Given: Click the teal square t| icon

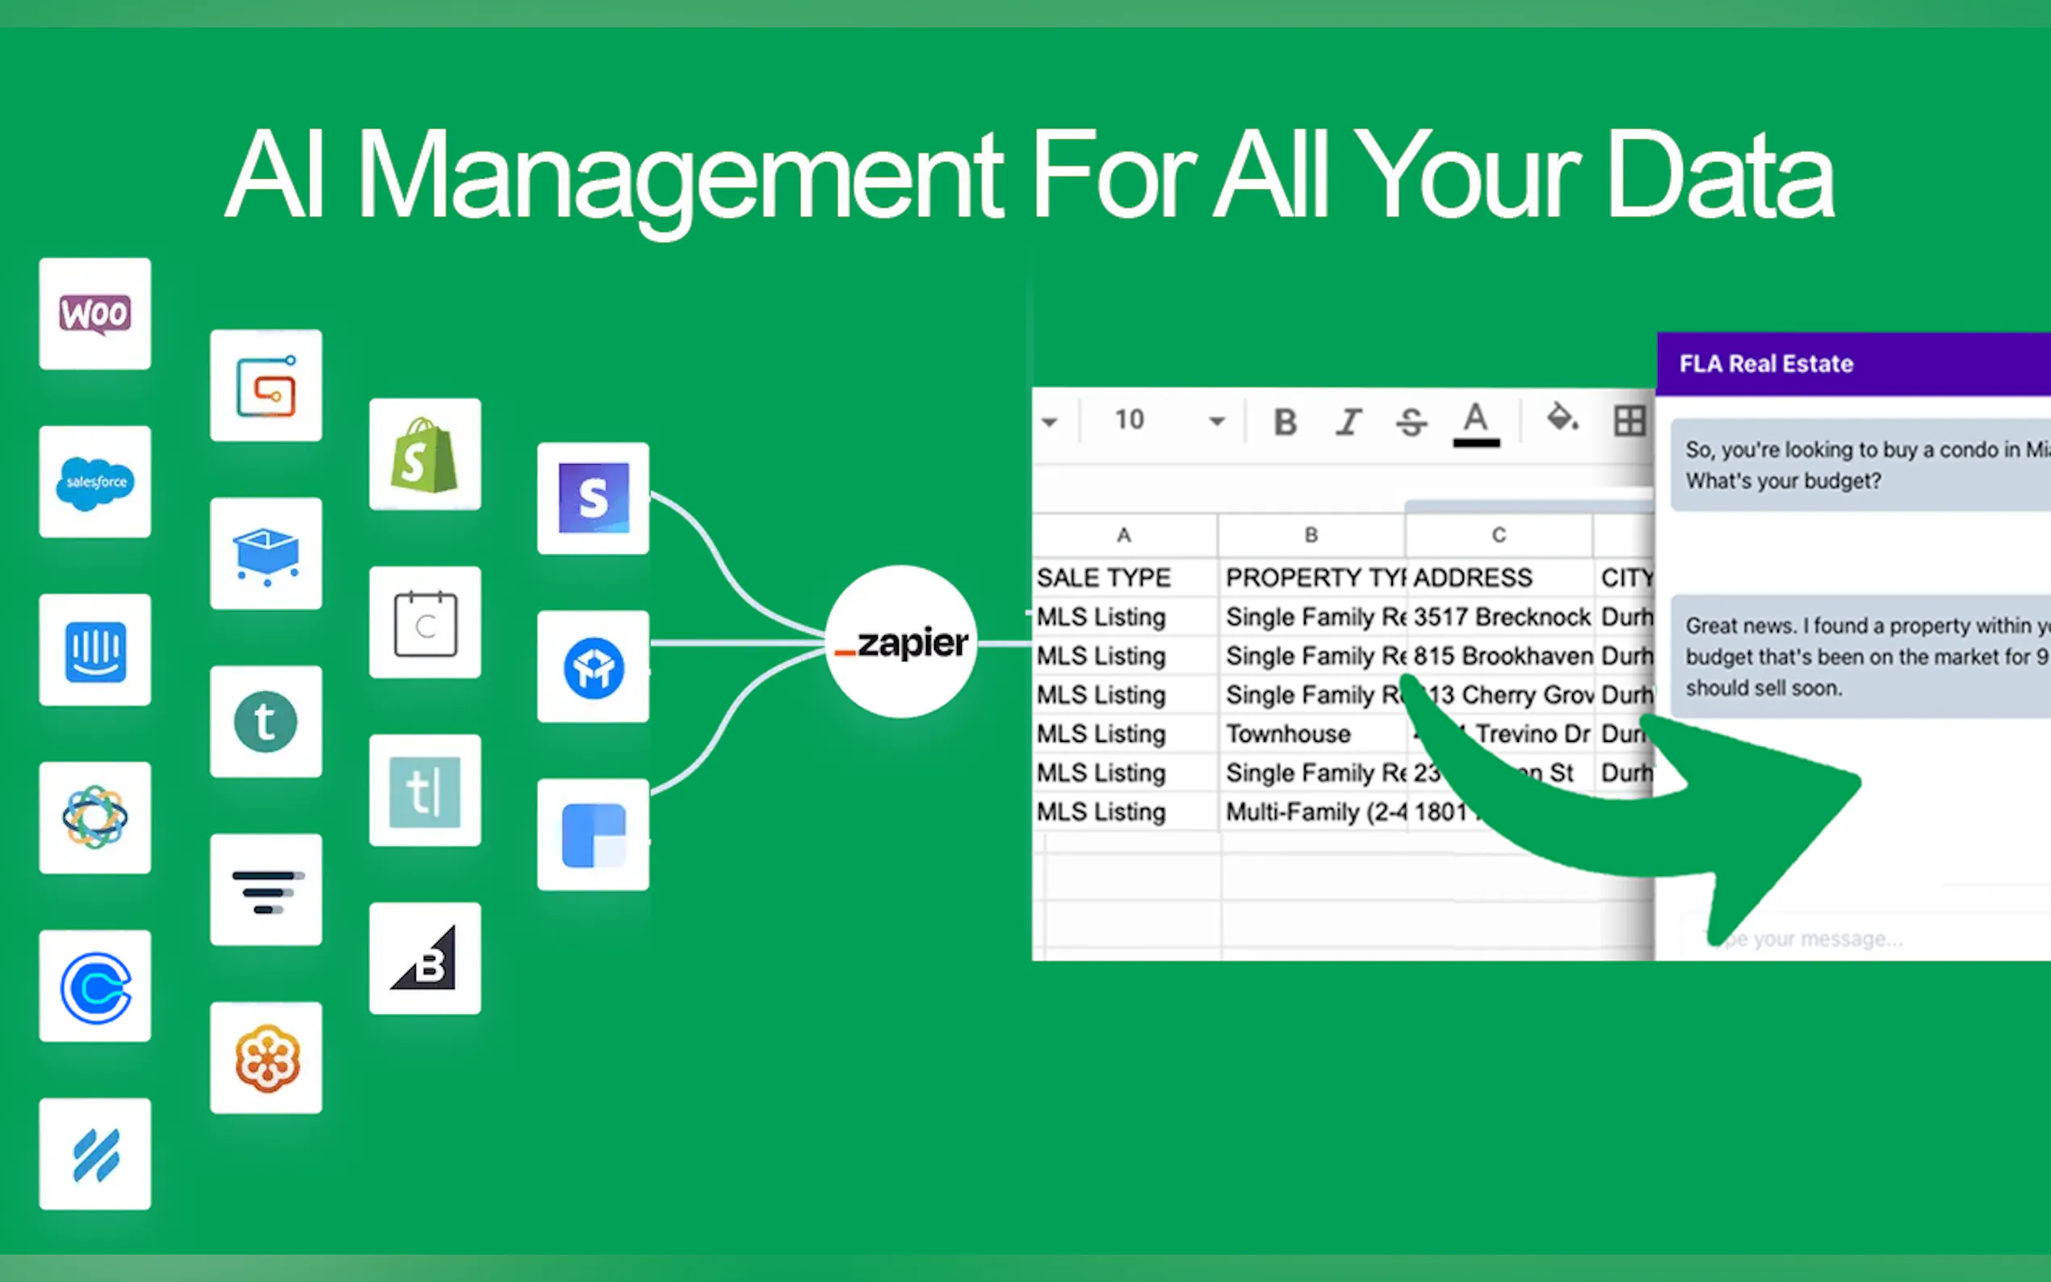Looking at the screenshot, I should tap(425, 790).
